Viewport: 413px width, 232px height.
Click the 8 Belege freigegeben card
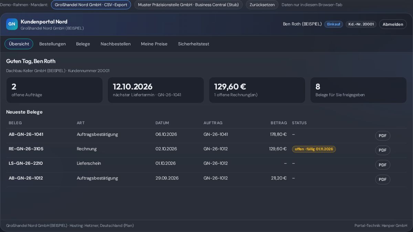(x=358, y=90)
